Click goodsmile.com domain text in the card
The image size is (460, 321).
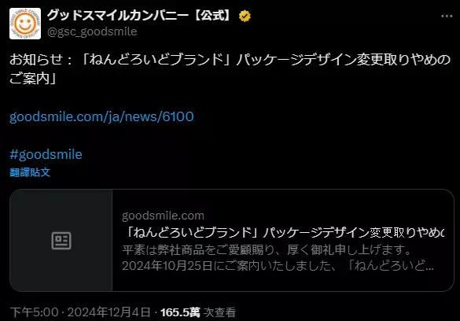click(x=163, y=216)
